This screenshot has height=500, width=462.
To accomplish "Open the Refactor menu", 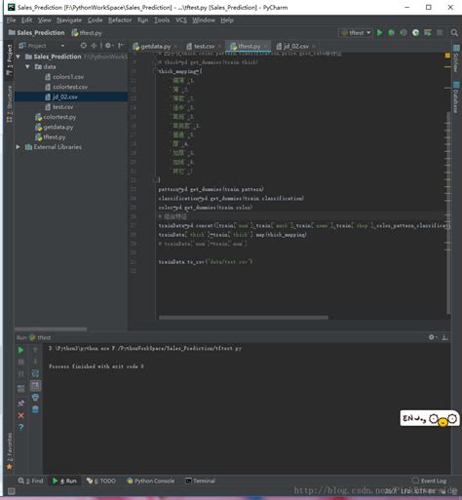I will tap(120, 20).
